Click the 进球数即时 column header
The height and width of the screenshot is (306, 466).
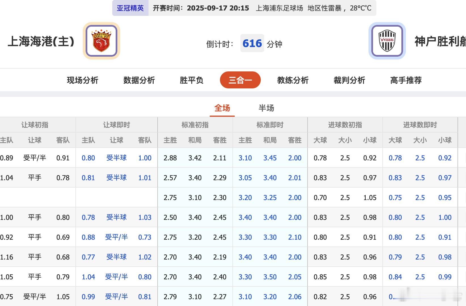coord(420,125)
